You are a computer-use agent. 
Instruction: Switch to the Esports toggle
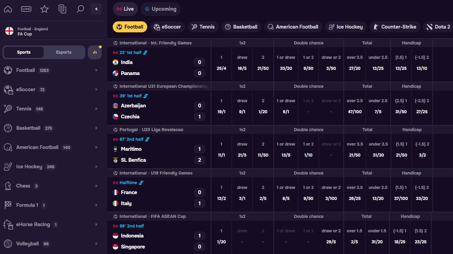[64, 52]
